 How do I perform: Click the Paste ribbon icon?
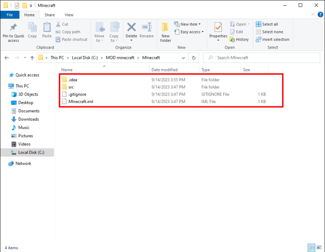click(x=47, y=28)
